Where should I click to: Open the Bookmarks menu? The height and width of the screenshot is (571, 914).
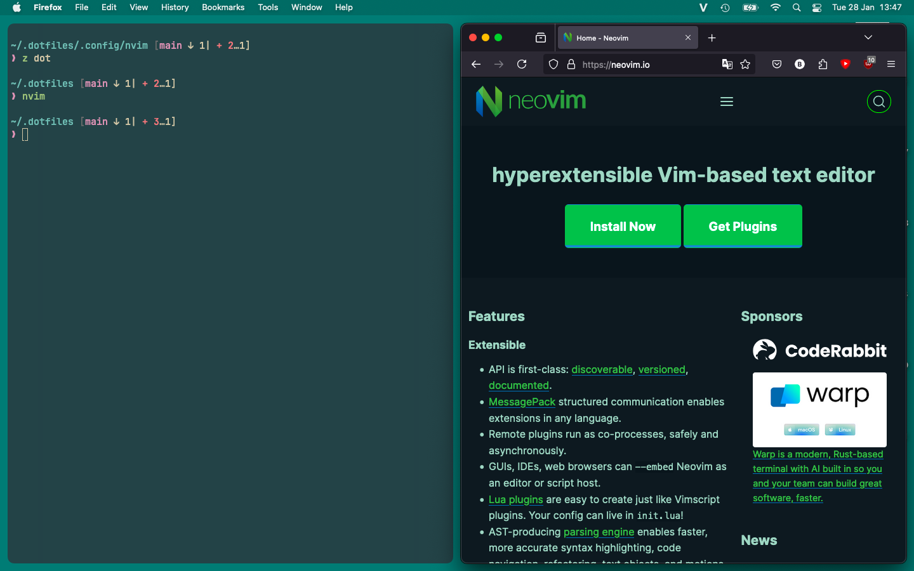[x=223, y=8]
